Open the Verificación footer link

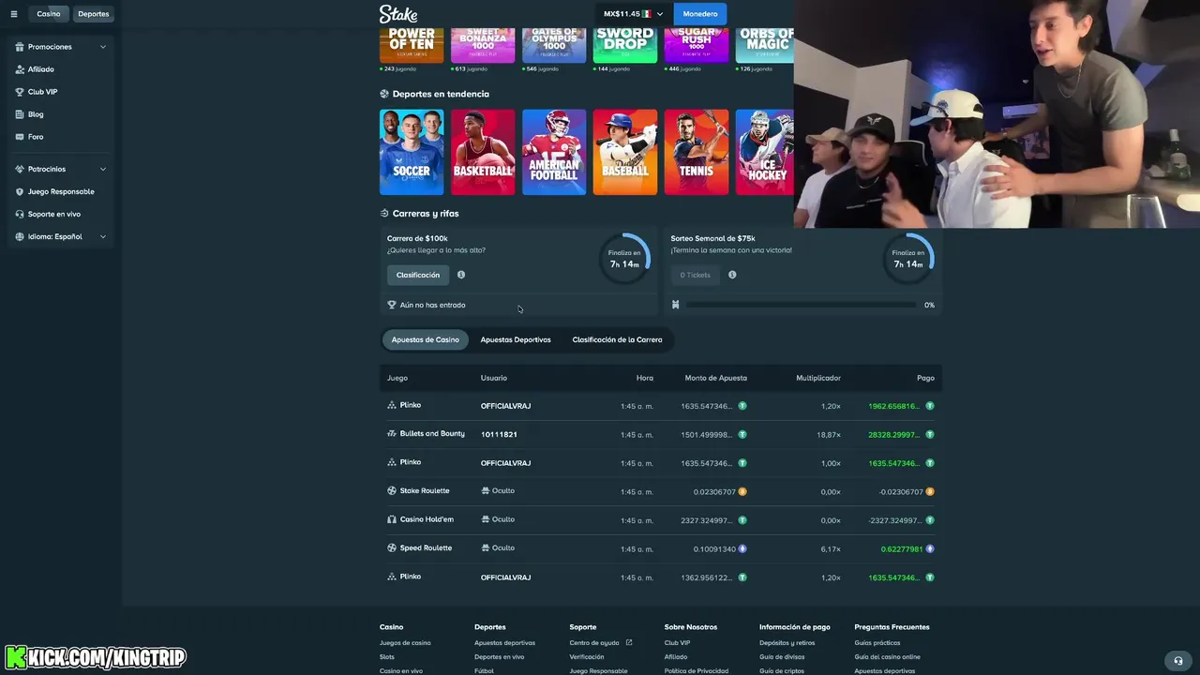(587, 657)
